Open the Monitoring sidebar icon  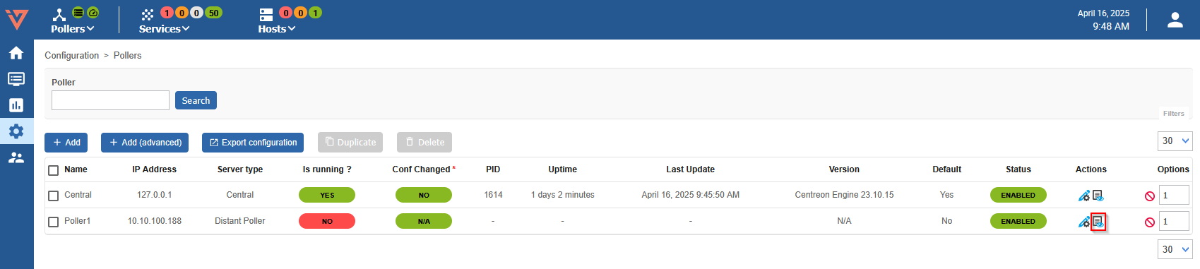16,79
